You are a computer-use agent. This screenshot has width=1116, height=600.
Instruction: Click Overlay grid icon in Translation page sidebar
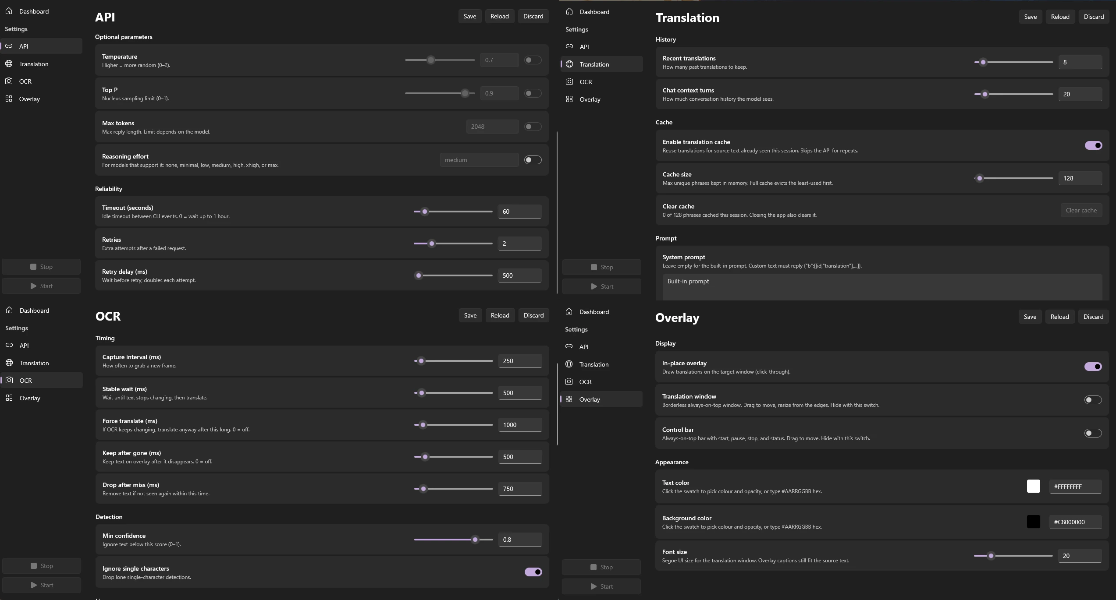569,99
